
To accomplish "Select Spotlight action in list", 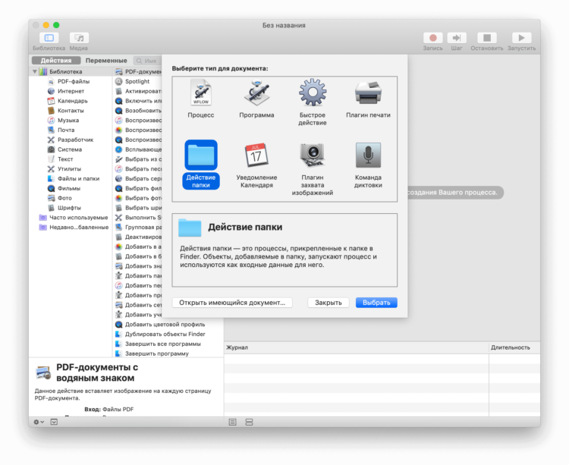I will pos(138,81).
